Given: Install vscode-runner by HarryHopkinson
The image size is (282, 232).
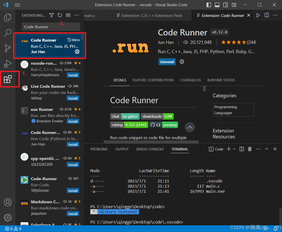Looking at the screenshot, I should tap(73, 75).
